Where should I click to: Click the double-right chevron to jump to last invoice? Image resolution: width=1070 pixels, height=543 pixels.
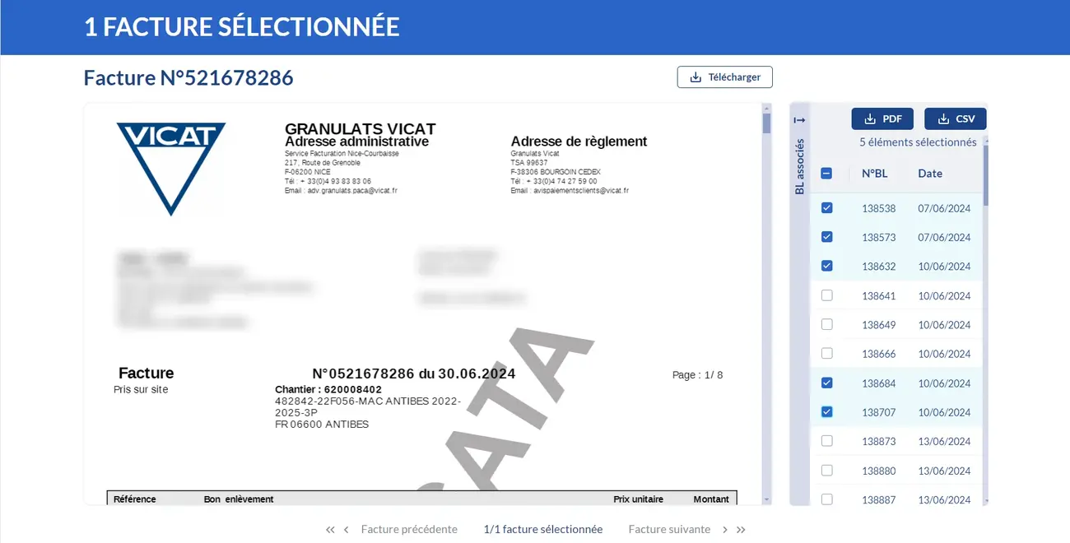tap(740, 529)
